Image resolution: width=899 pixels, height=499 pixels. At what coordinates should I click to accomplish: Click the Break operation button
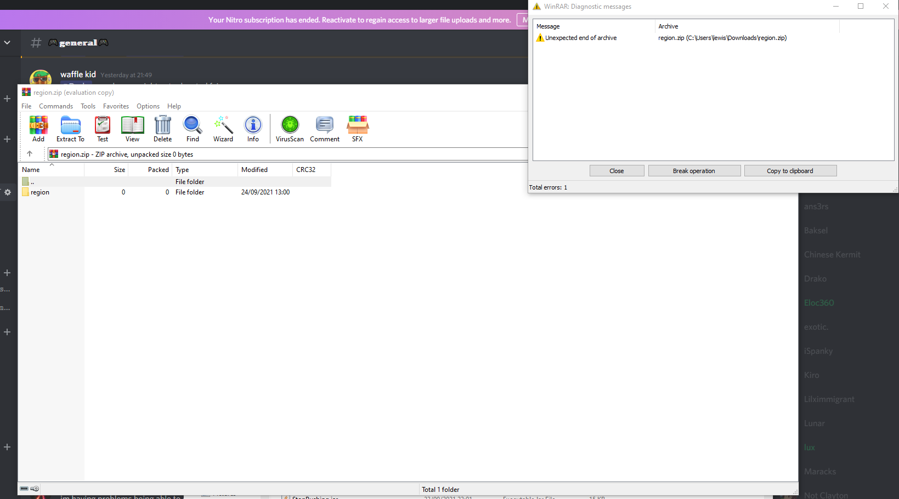click(x=694, y=171)
